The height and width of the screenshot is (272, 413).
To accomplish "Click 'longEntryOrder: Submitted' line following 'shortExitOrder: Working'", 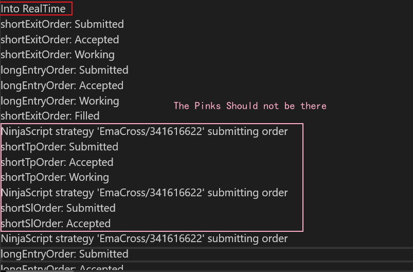I will [65, 70].
